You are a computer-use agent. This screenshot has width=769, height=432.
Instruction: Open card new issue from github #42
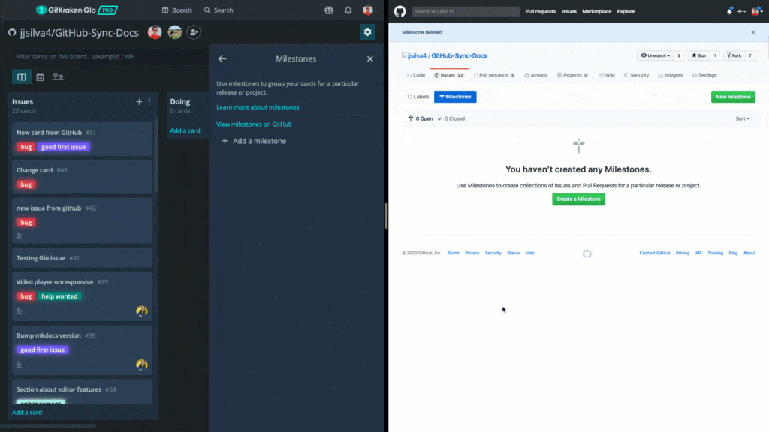pyautogui.click(x=82, y=221)
